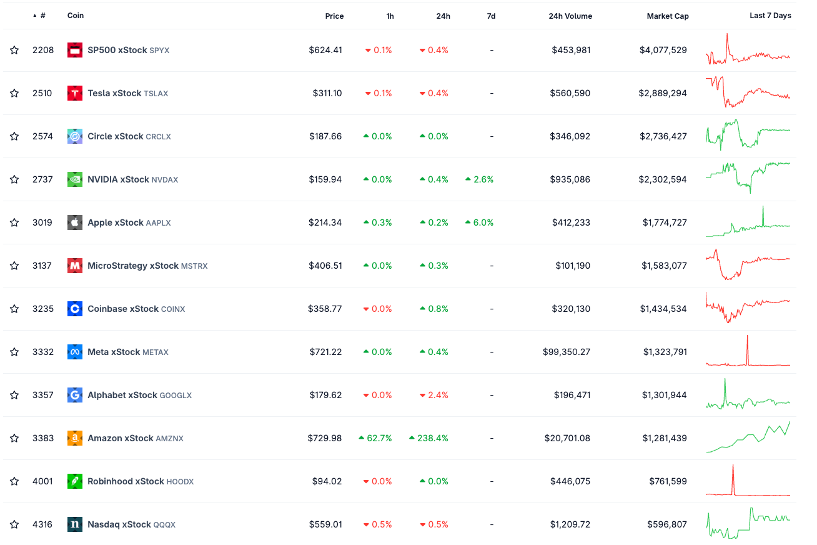Sort by the 24h change header

click(443, 16)
